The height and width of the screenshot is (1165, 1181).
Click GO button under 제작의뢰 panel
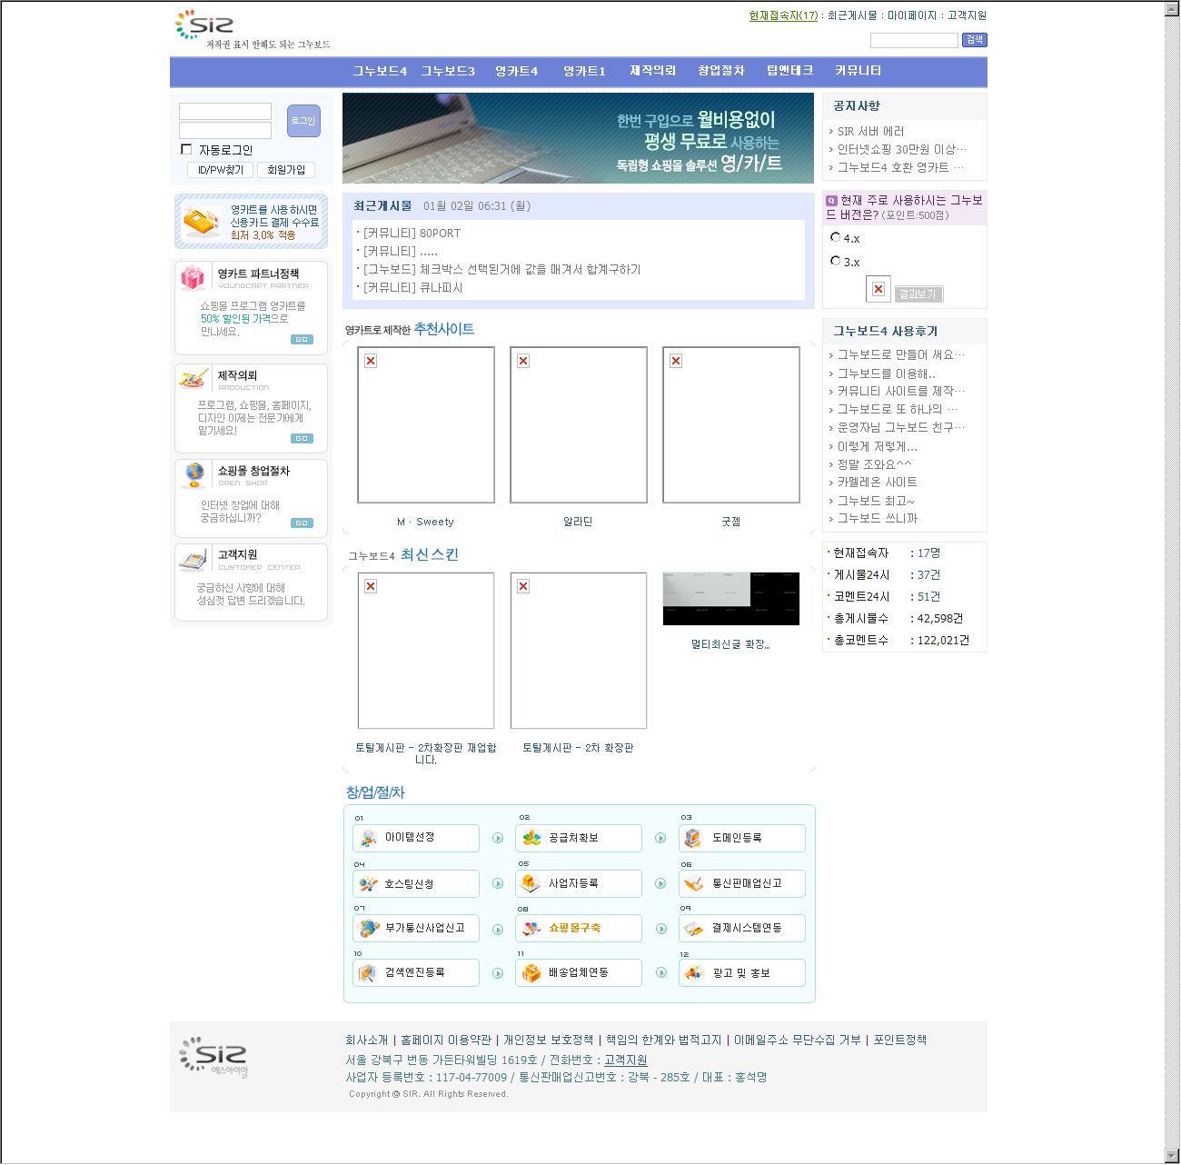302,439
